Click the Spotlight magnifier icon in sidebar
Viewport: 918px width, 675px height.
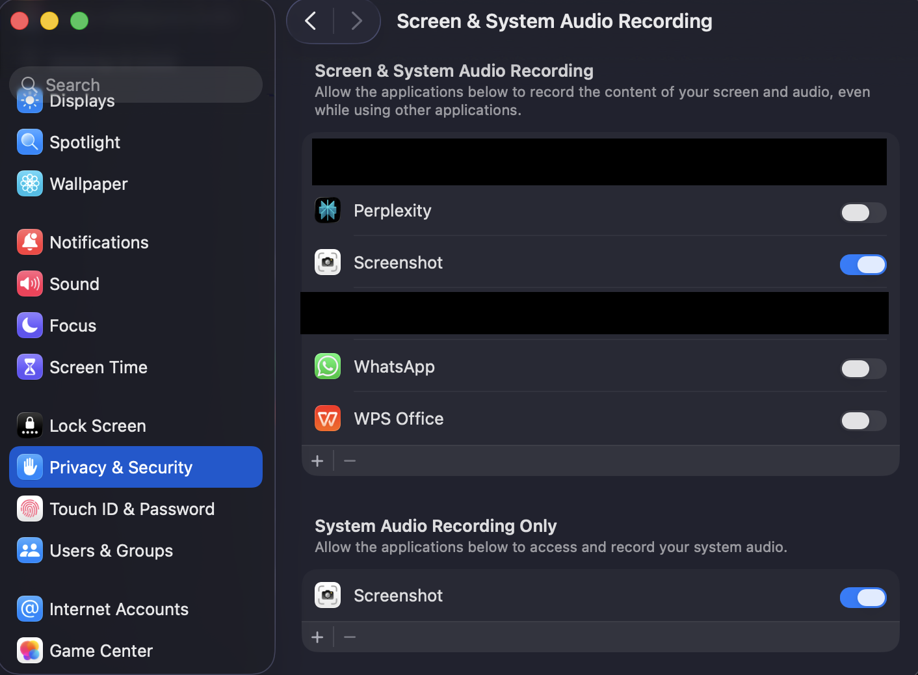coord(30,142)
